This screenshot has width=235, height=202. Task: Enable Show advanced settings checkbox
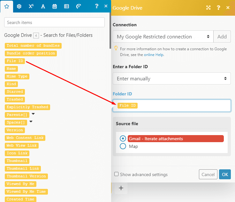pos(117,174)
